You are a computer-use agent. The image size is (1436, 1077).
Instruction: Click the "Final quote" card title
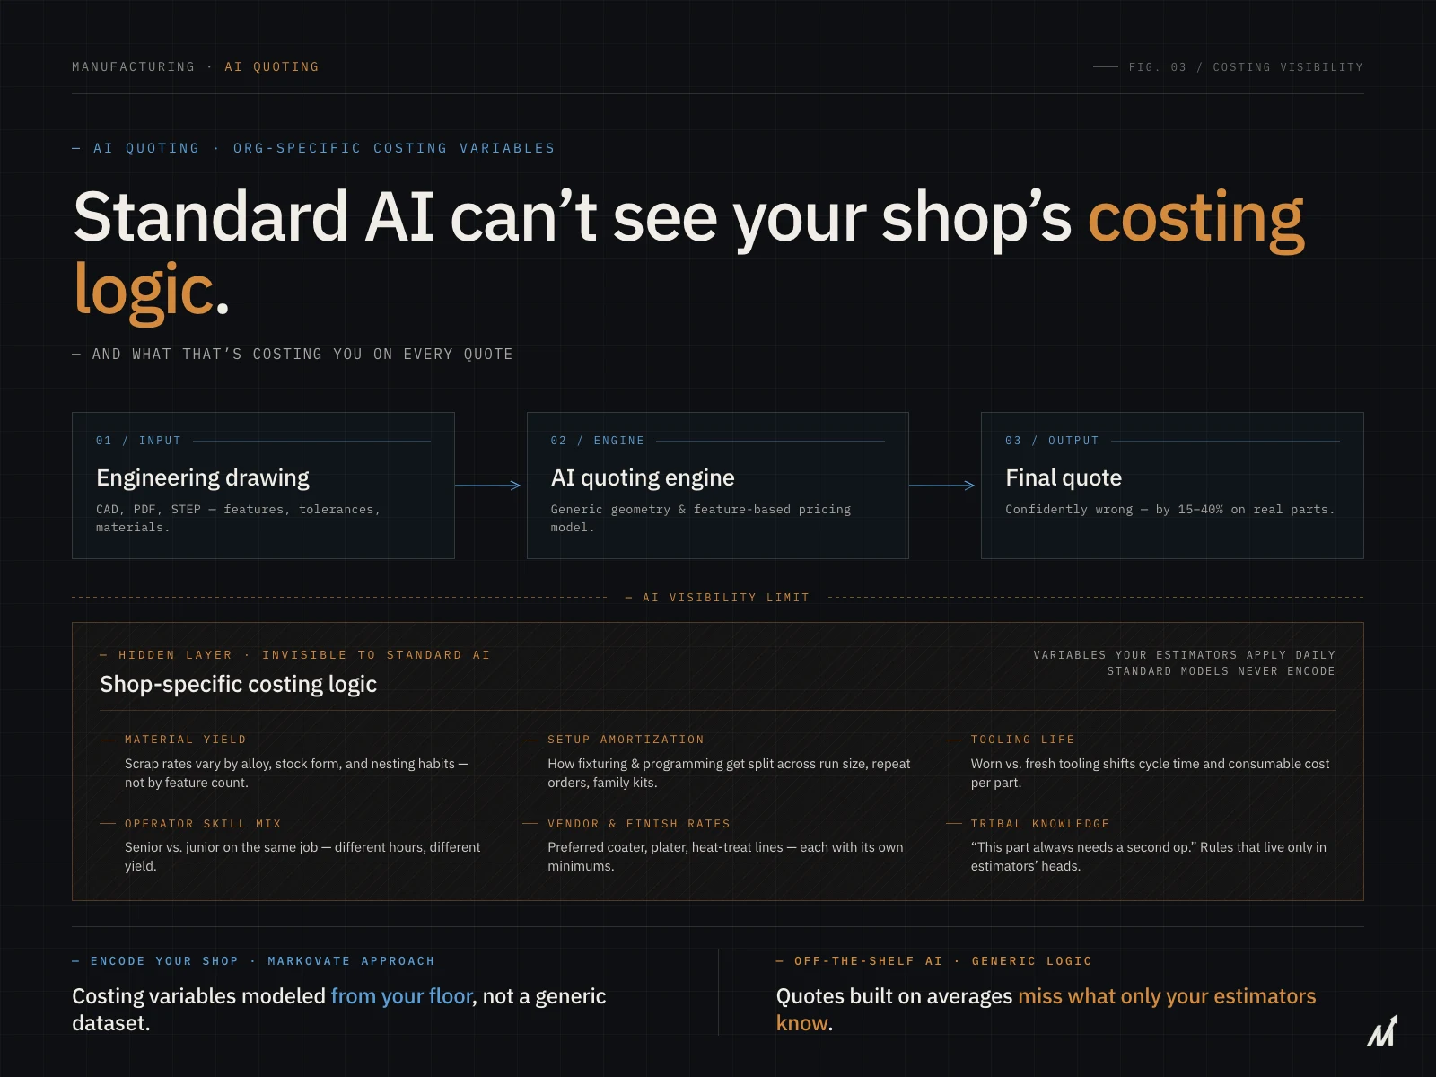pos(1064,477)
